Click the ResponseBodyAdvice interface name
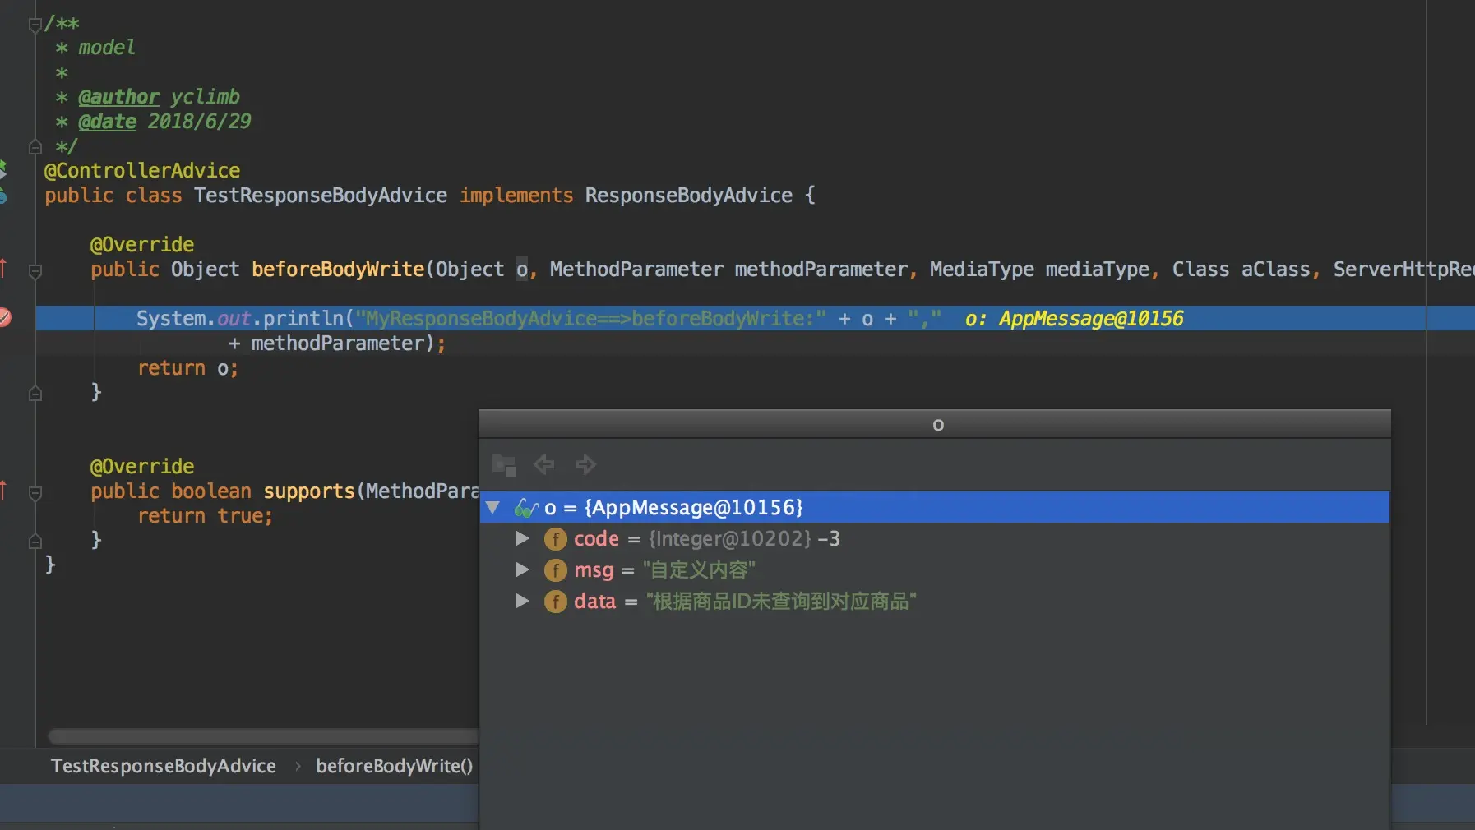The image size is (1475, 830). (x=689, y=196)
